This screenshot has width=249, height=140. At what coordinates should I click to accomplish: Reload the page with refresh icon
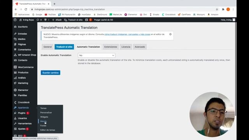tap(26, 9)
